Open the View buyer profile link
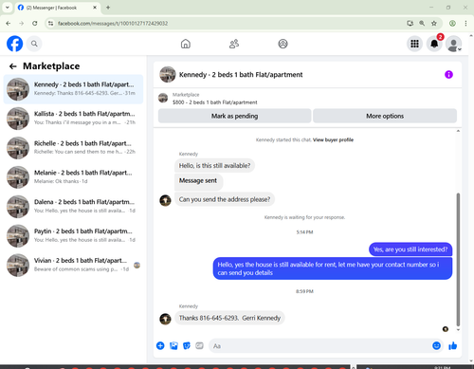The width and height of the screenshot is (474, 369). pos(333,139)
